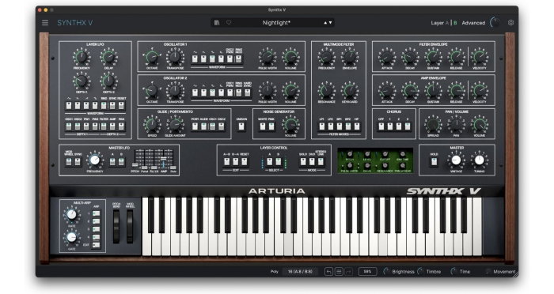Enable Stereo Link mode switch

coord(321,162)
